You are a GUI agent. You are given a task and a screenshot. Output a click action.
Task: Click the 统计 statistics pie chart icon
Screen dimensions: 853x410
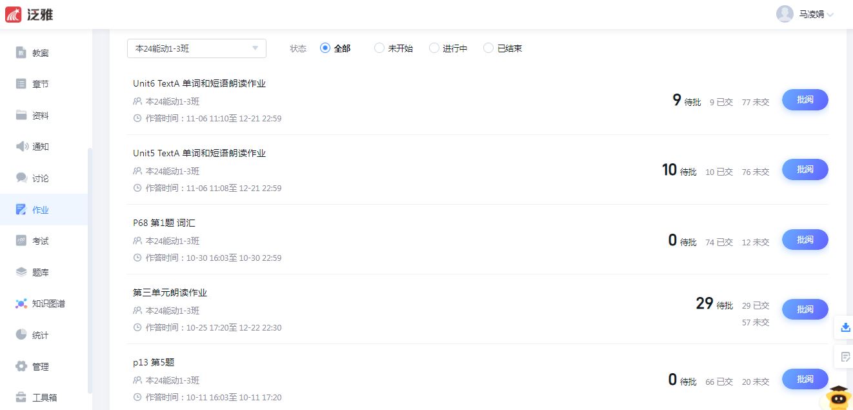(x=21, y=334)
